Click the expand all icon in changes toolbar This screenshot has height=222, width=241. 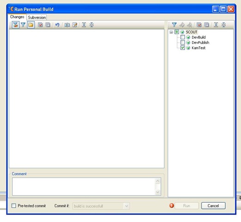[x=84, y=25]
